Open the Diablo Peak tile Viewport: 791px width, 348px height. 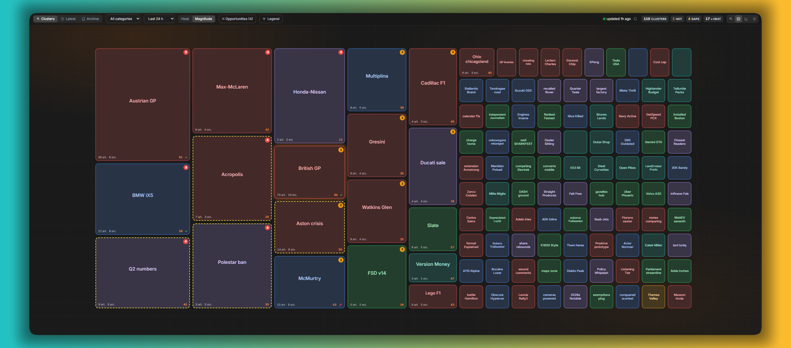click(575, 271)
